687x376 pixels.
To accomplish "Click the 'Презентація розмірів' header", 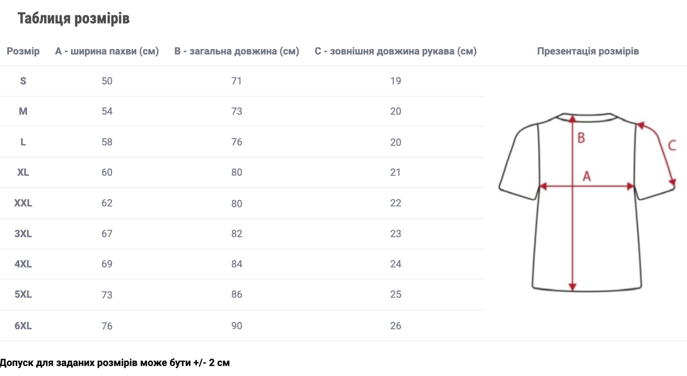I will coord(588,51).
